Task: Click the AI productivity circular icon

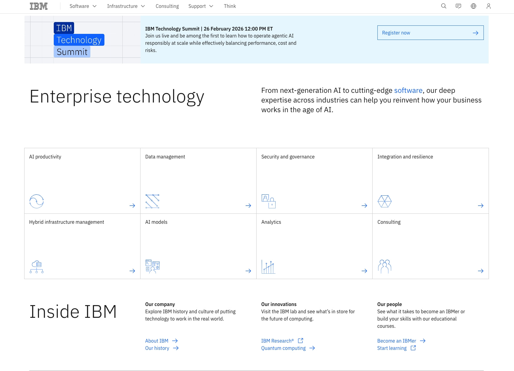Action: (x=37, y=201)
